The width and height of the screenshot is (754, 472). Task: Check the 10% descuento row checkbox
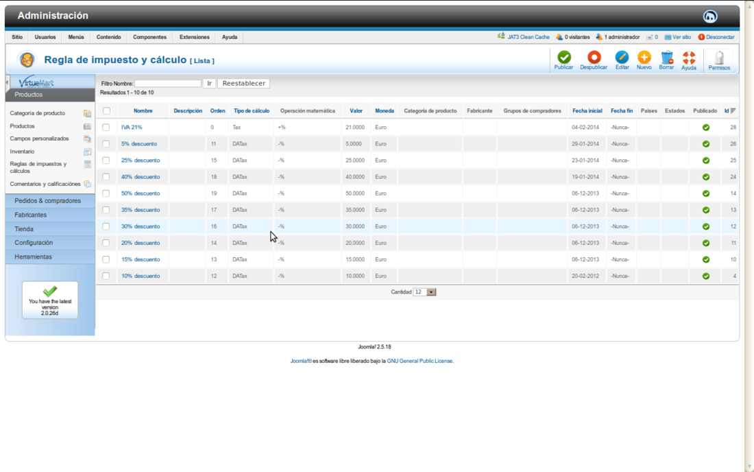[106, 276]
